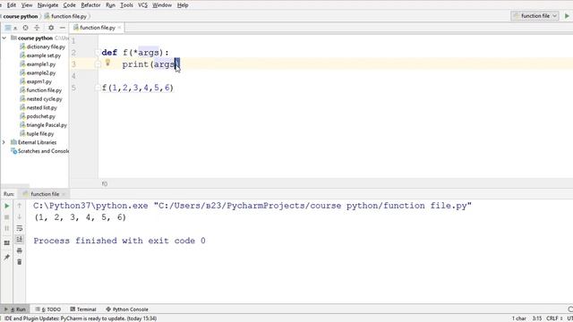This screenshot has height=322, width=573.
Task: Click the print icon in Run panel
Action: [x=20, y=250]
